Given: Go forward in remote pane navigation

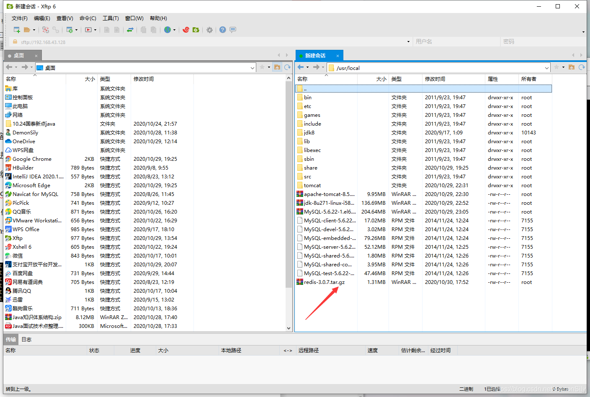Looking at the screenshot, I should pyautogui.click(x=316, y=67).
